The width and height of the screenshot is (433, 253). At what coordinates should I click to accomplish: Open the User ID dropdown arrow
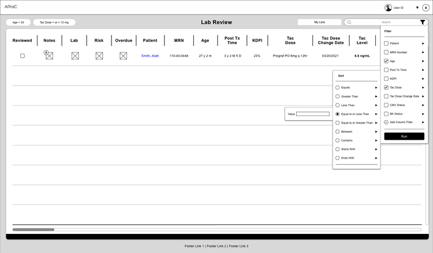click(417, 8)
